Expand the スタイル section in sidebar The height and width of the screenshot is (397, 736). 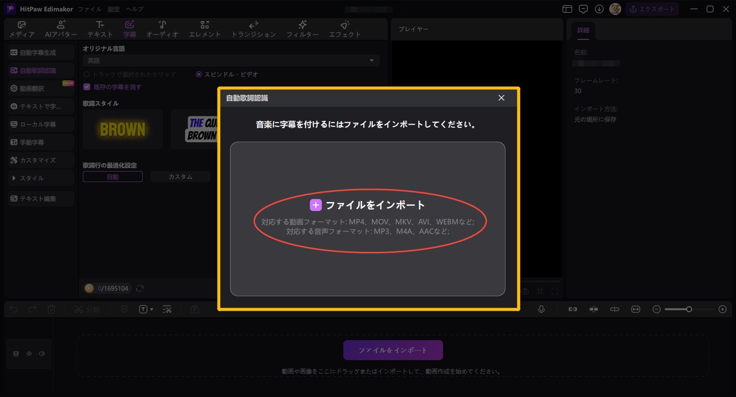coord(14,178)
